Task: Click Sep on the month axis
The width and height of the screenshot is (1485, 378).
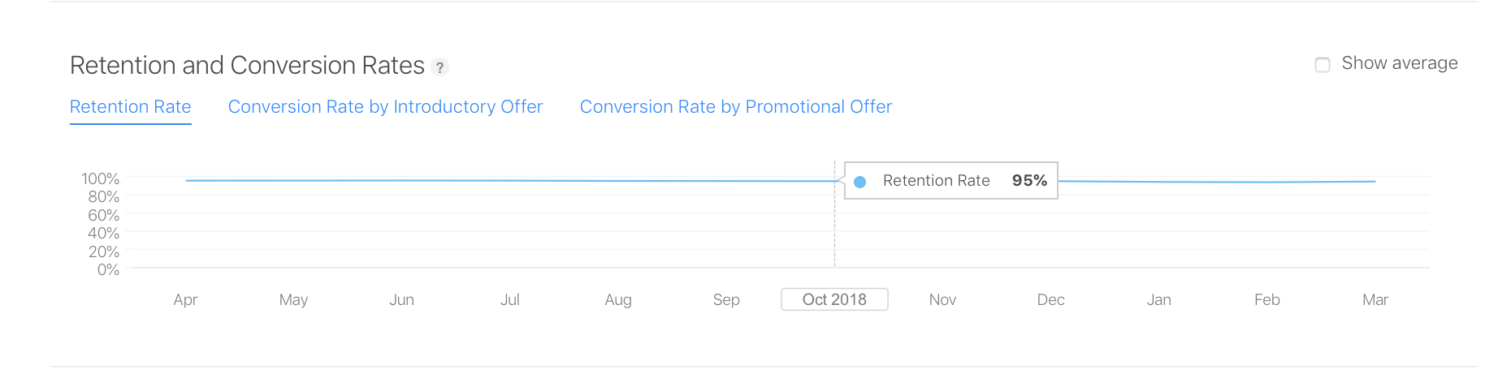Action: (726, 300)
